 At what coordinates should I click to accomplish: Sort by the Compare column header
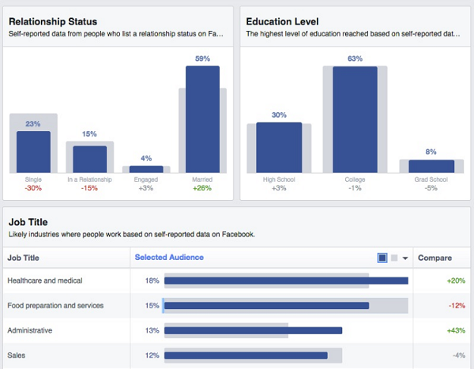[434, 258]
